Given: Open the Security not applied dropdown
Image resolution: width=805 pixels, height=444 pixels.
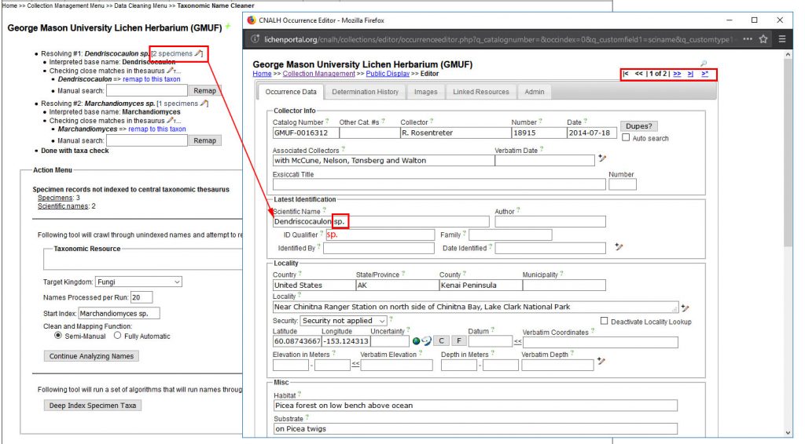Looking at the screenshot, I should coord(344,321).
